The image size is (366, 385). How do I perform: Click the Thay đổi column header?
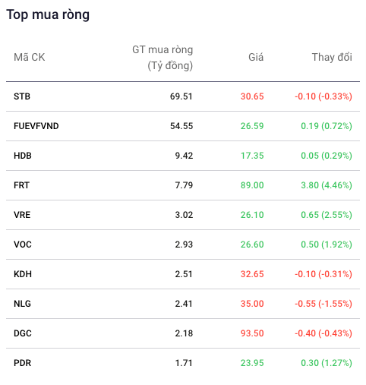tap(332, 58)
